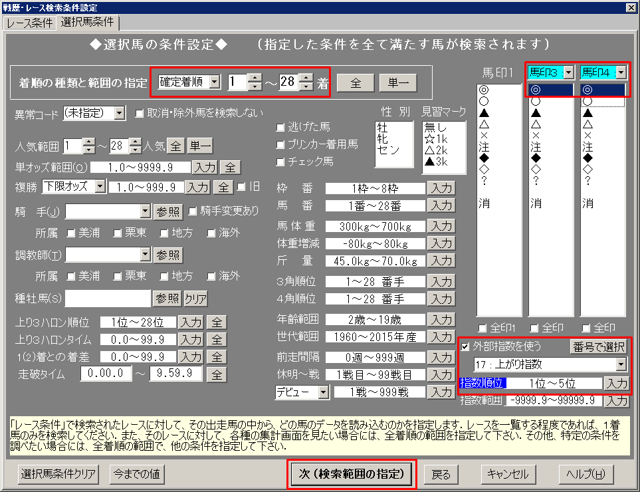
Task: Uncheck 外部指数を使う checkbox
Action: [465, 346]
